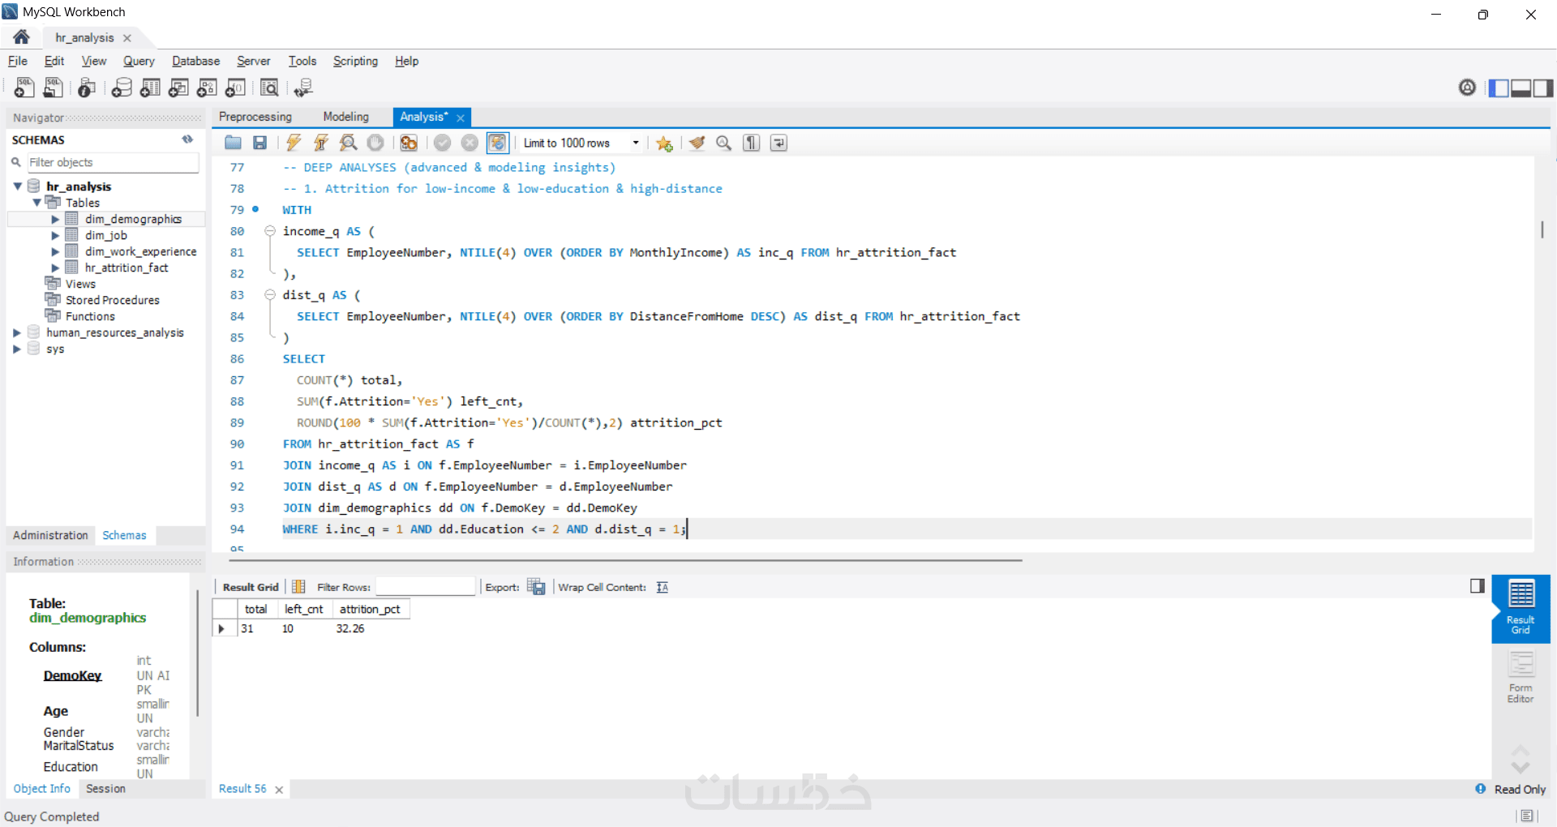The width and height of the screenshot is (1557, 827).
Task: Switch to the Preprocessing query tab
Action: click(x=255, y=117)
